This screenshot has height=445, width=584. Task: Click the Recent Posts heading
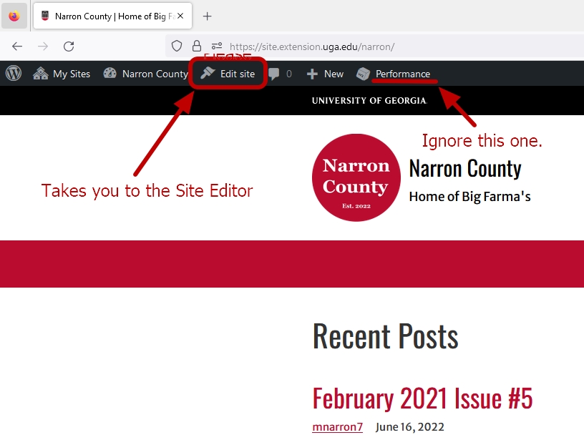point(386,336)
